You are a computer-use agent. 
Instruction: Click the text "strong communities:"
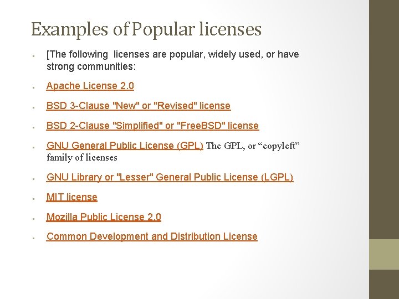[x=91, y=66]
